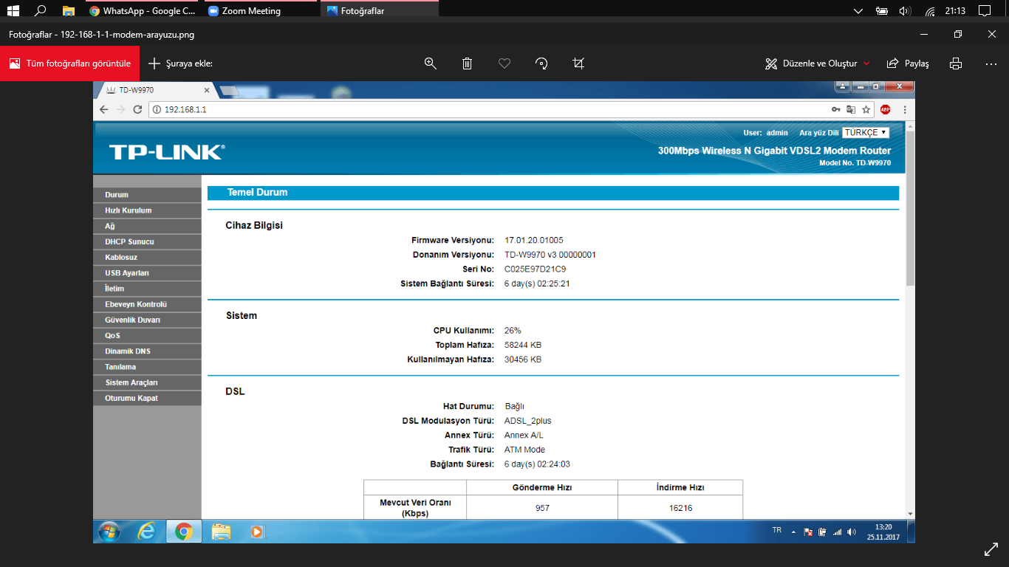Click the media player icon in the bottom taskbar

257,532
